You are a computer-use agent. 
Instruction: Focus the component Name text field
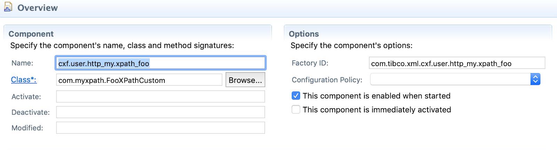coord(160,63)
